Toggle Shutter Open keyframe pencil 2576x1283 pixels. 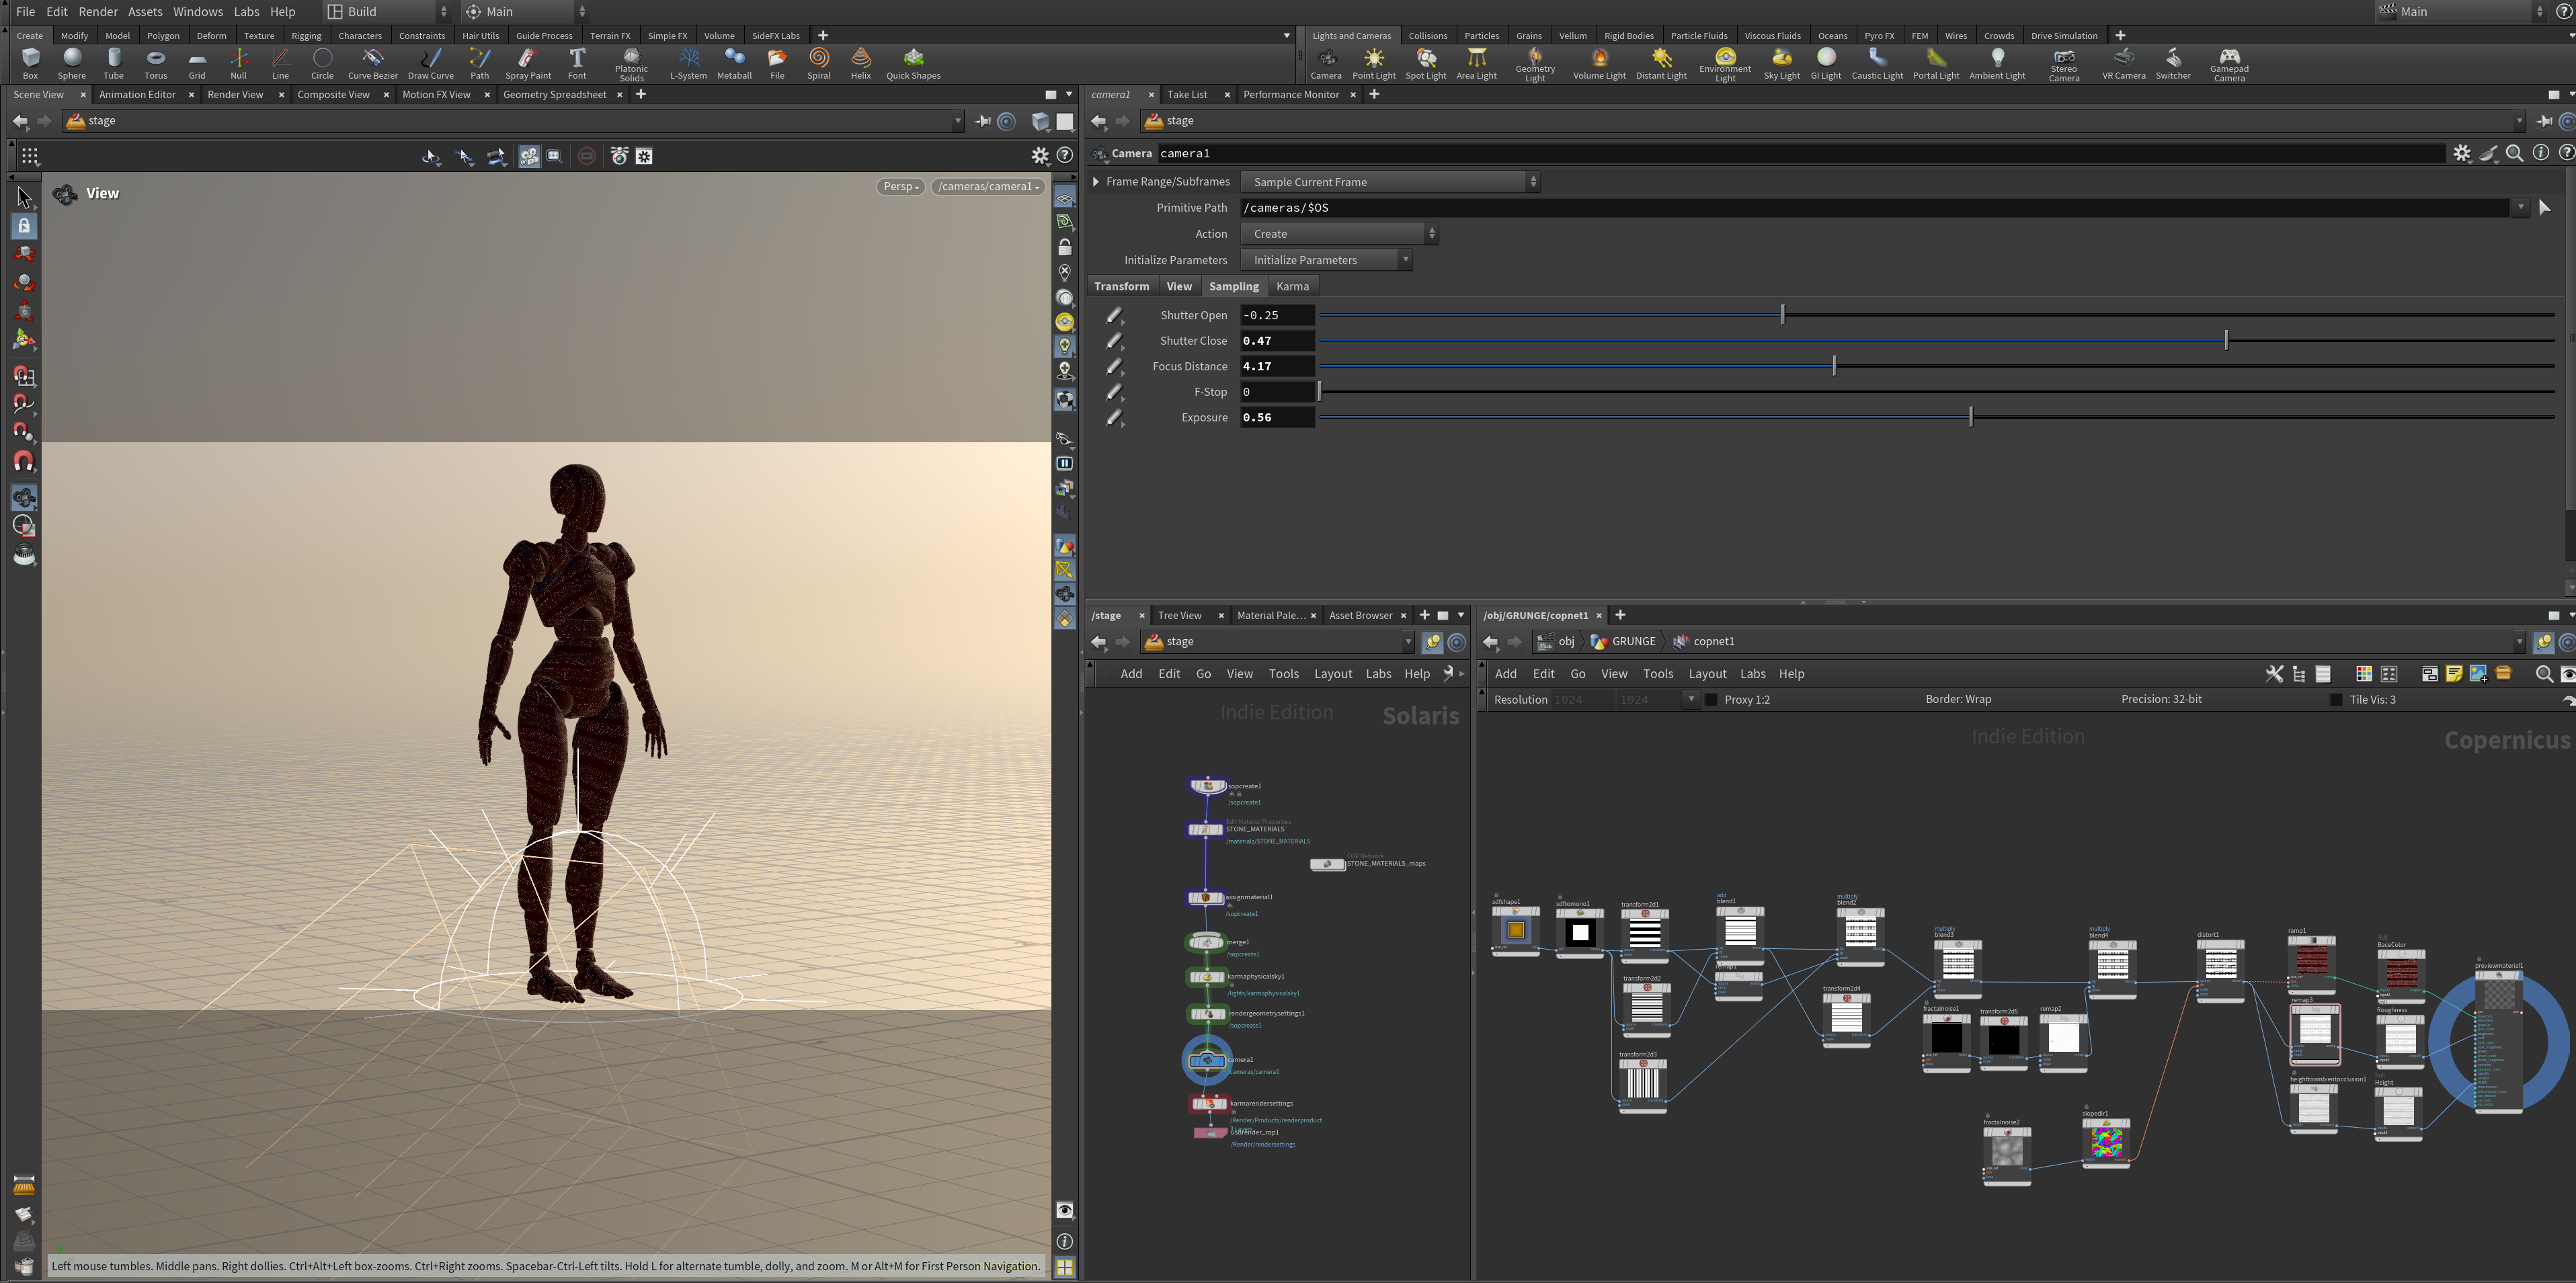pos(1114,315)
